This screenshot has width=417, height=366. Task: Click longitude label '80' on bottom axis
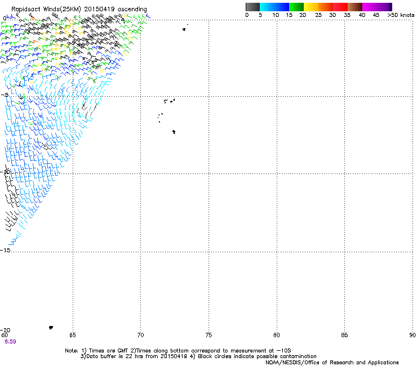tap(277, 335)
